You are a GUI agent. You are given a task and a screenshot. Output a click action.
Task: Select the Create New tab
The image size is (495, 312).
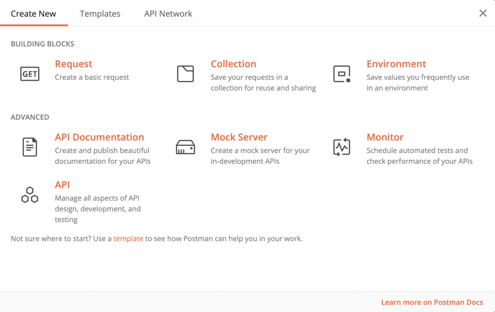pos(33,14)
